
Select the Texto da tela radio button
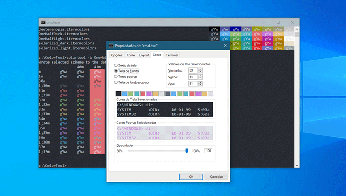click(x=116, y=65)
